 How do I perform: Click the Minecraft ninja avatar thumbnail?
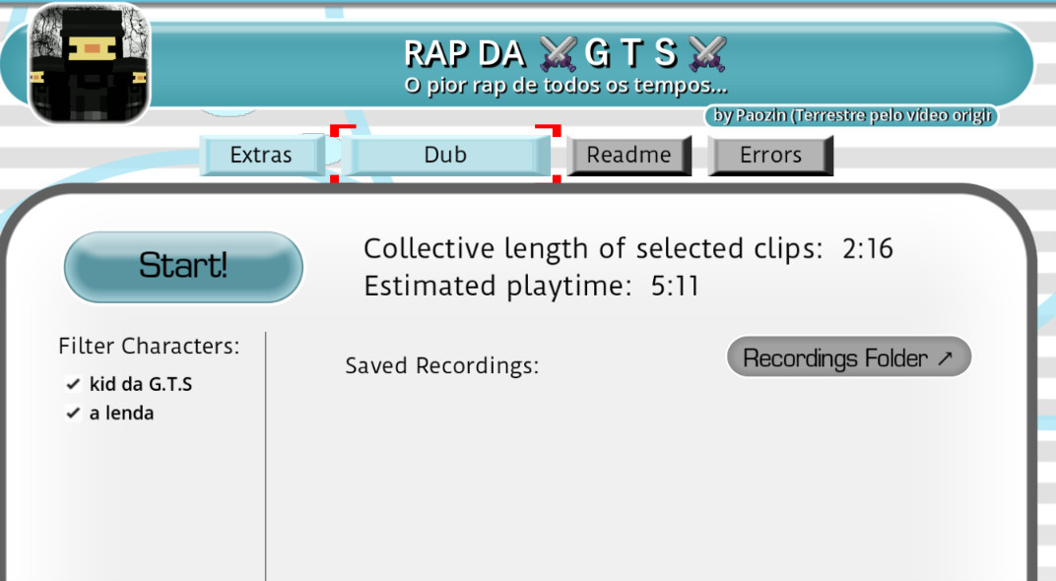click(x=89, y=63)
